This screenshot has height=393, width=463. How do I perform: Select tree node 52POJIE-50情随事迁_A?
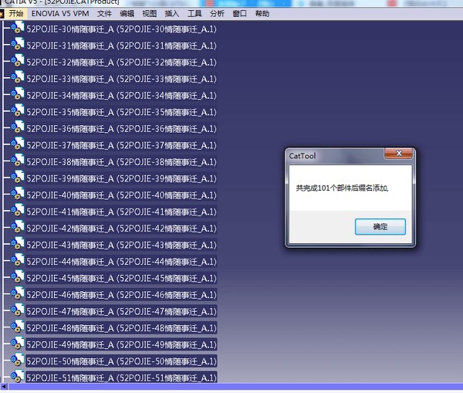click(121, 361)
